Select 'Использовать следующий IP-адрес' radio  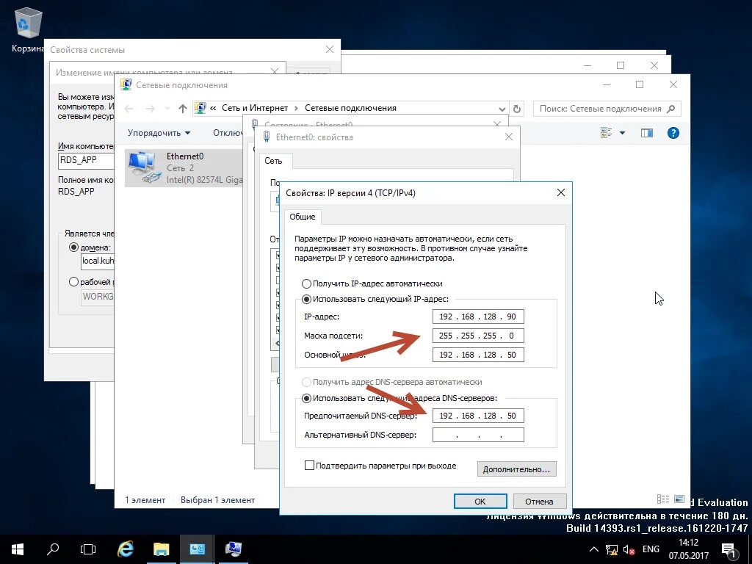click(x=306, y=299)
